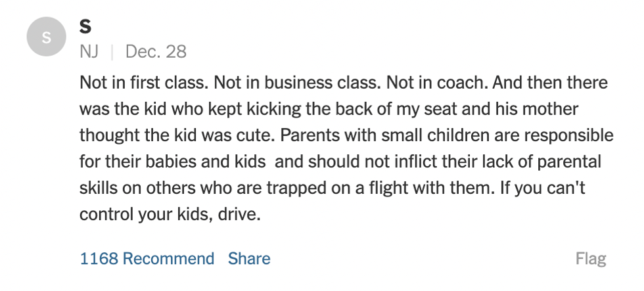Flag this comment as inappropriate
This screenshot has width=644, height=291.
point(591,259)
